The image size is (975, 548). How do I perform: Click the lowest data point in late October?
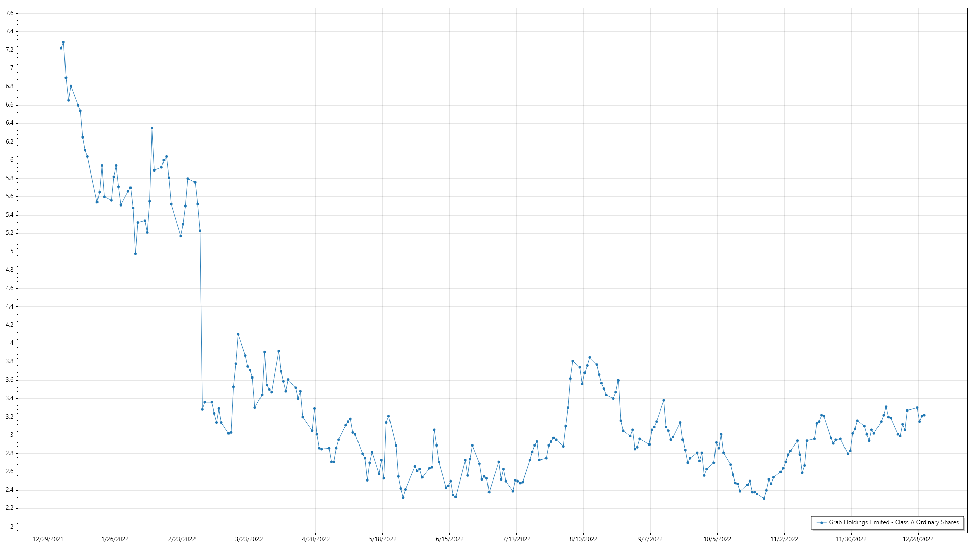tap(764, 498)
